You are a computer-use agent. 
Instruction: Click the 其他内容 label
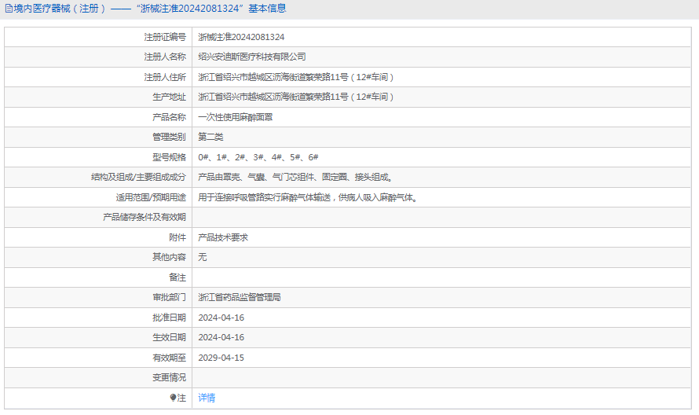(169, 257)
